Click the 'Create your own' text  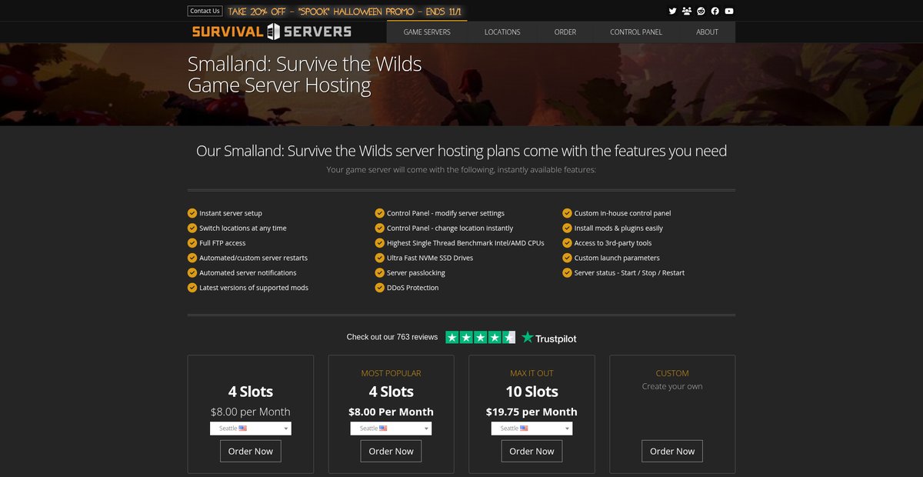(x=672, y=386)
